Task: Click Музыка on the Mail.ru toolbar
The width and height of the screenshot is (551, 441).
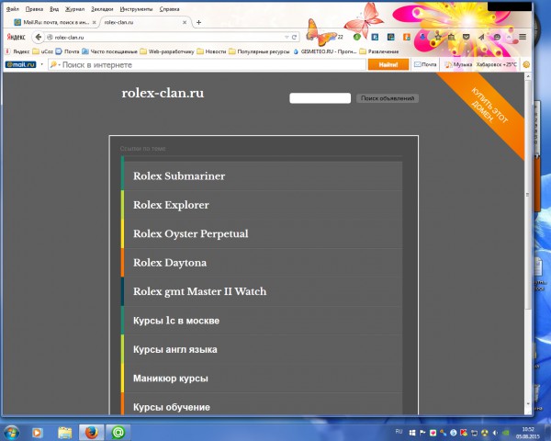Action: 458,64
